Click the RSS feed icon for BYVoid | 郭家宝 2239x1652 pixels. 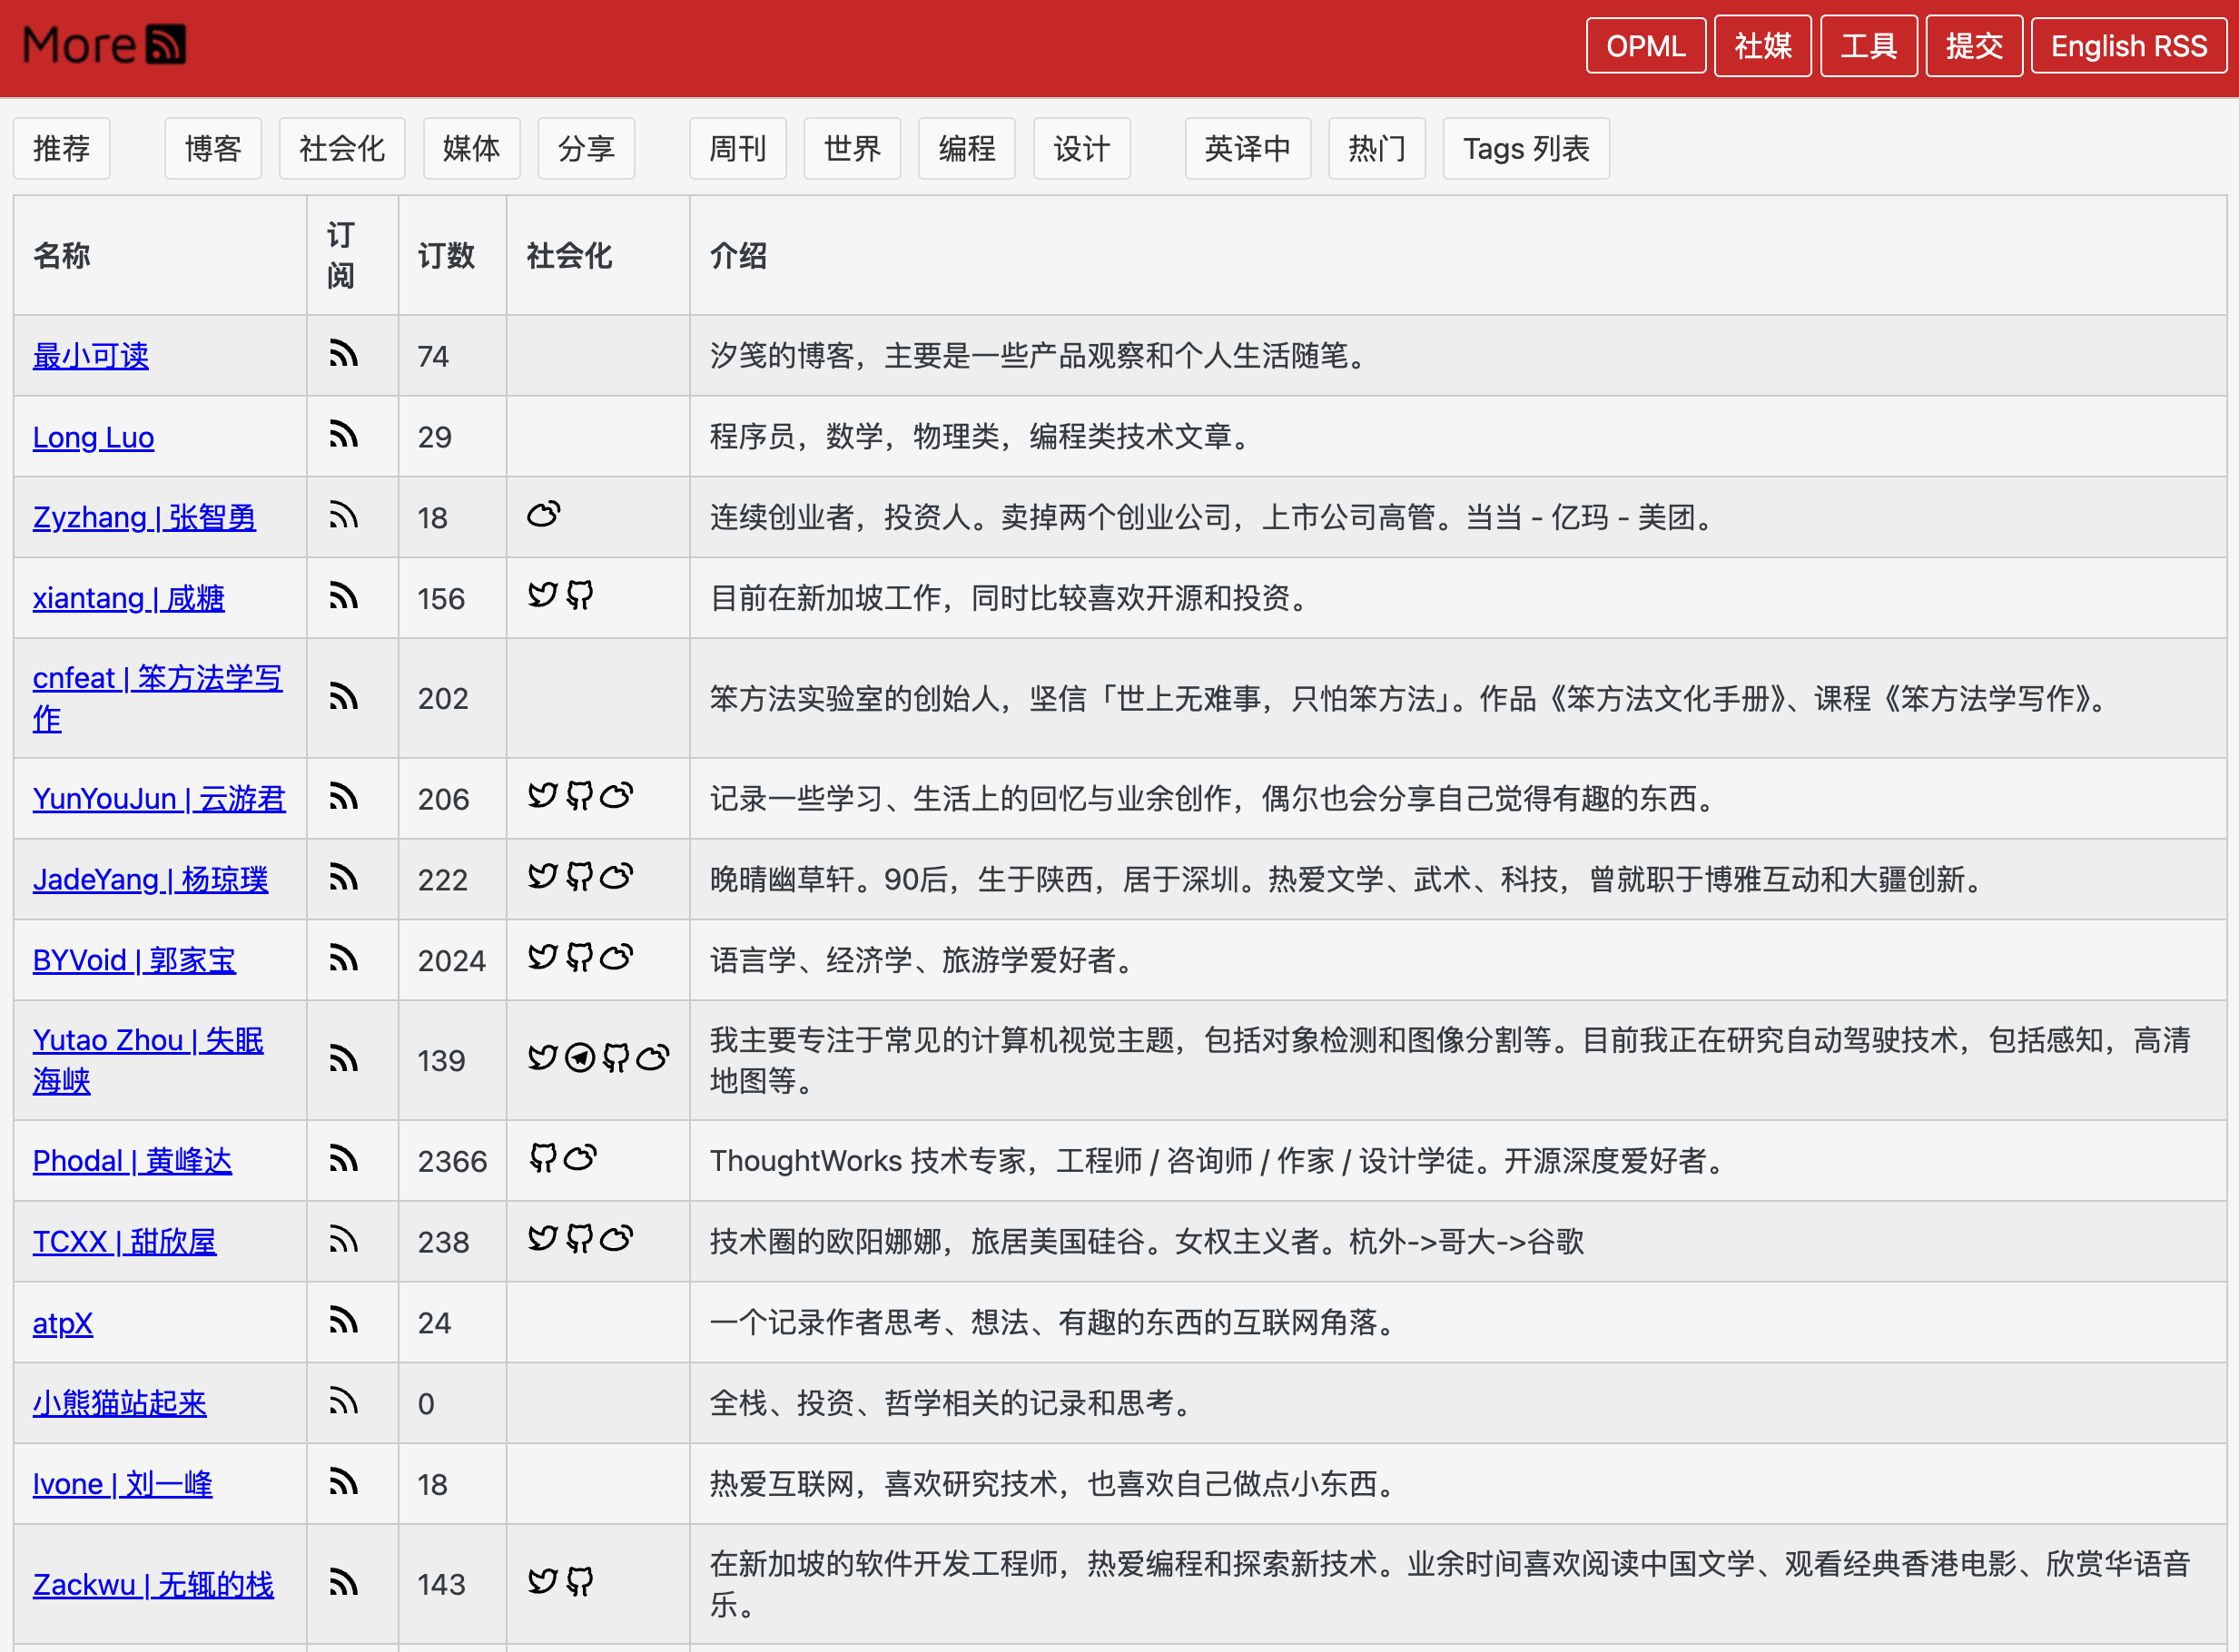344,960
